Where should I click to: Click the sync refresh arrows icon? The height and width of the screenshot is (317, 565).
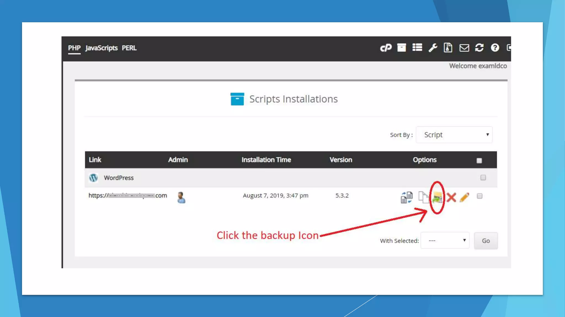[x=479, y=48]
